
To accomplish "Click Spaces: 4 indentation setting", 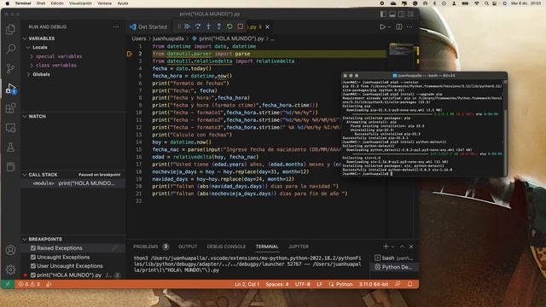I will [277, 284].
